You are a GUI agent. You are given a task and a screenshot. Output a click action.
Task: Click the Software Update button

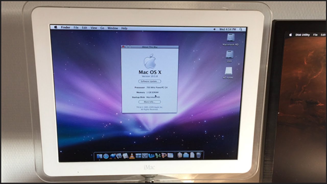150,81
